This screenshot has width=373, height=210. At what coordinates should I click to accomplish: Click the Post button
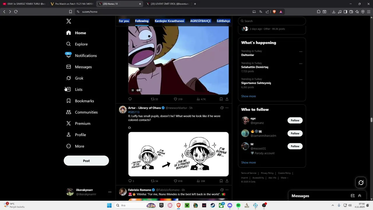point(86,161)
